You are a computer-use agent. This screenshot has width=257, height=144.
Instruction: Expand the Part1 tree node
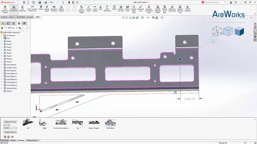pyautogui.click(x=2, y=38)
